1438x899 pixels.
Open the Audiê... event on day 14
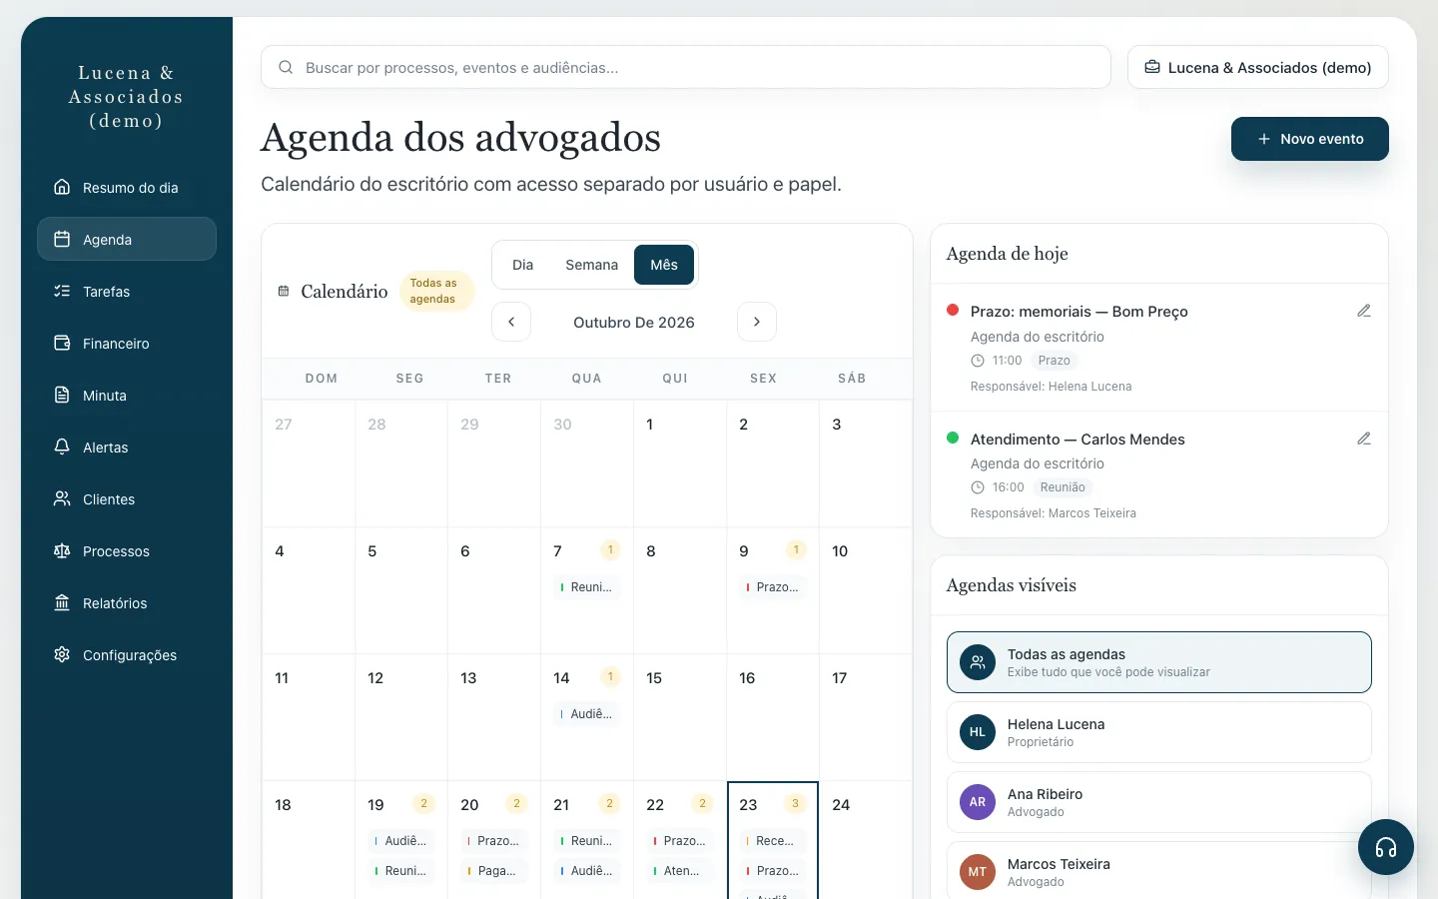click(587, 714)
